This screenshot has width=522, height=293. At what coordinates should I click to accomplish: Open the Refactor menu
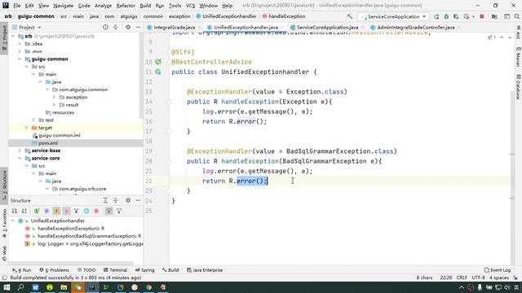(126, 6)
